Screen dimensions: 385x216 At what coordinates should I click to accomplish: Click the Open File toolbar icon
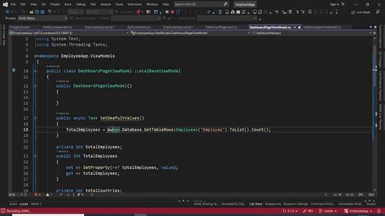click(x=31, y=12)
